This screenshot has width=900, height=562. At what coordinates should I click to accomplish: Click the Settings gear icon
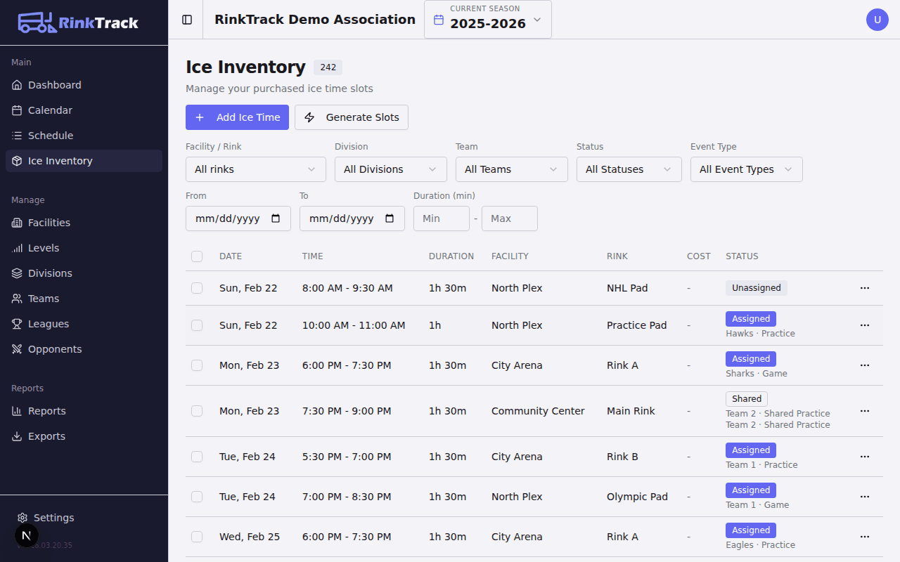tap(22, 518)
